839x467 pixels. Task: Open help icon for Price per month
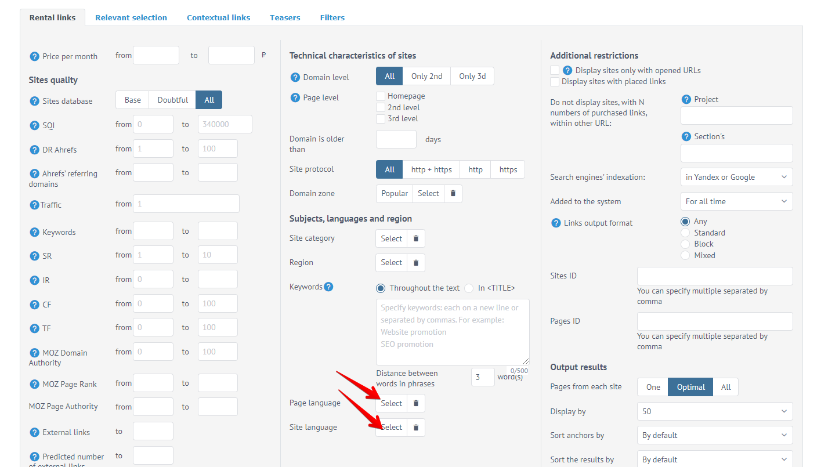pyautogui.click(x=34, y=56)
